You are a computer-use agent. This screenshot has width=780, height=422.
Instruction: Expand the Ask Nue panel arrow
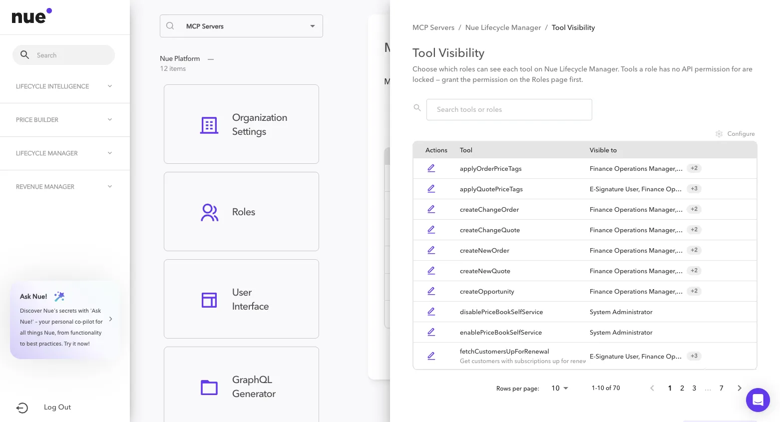(110, 319)
